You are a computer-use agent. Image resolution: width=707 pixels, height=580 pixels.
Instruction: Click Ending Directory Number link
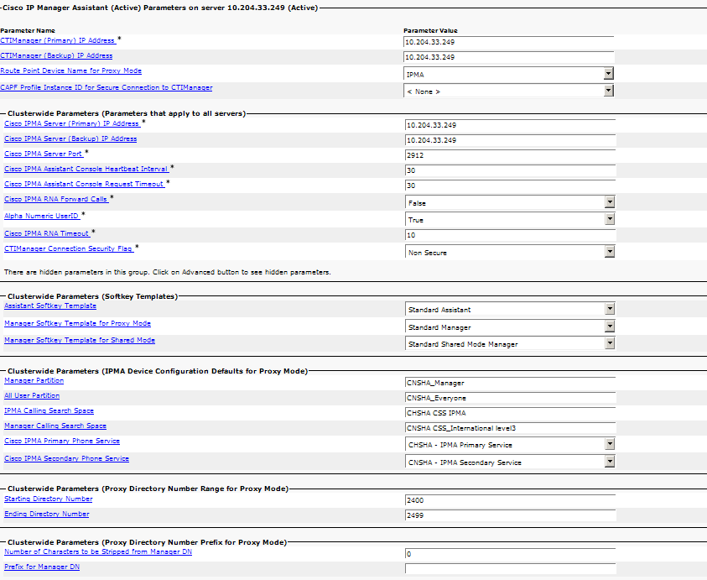(46, 514)
